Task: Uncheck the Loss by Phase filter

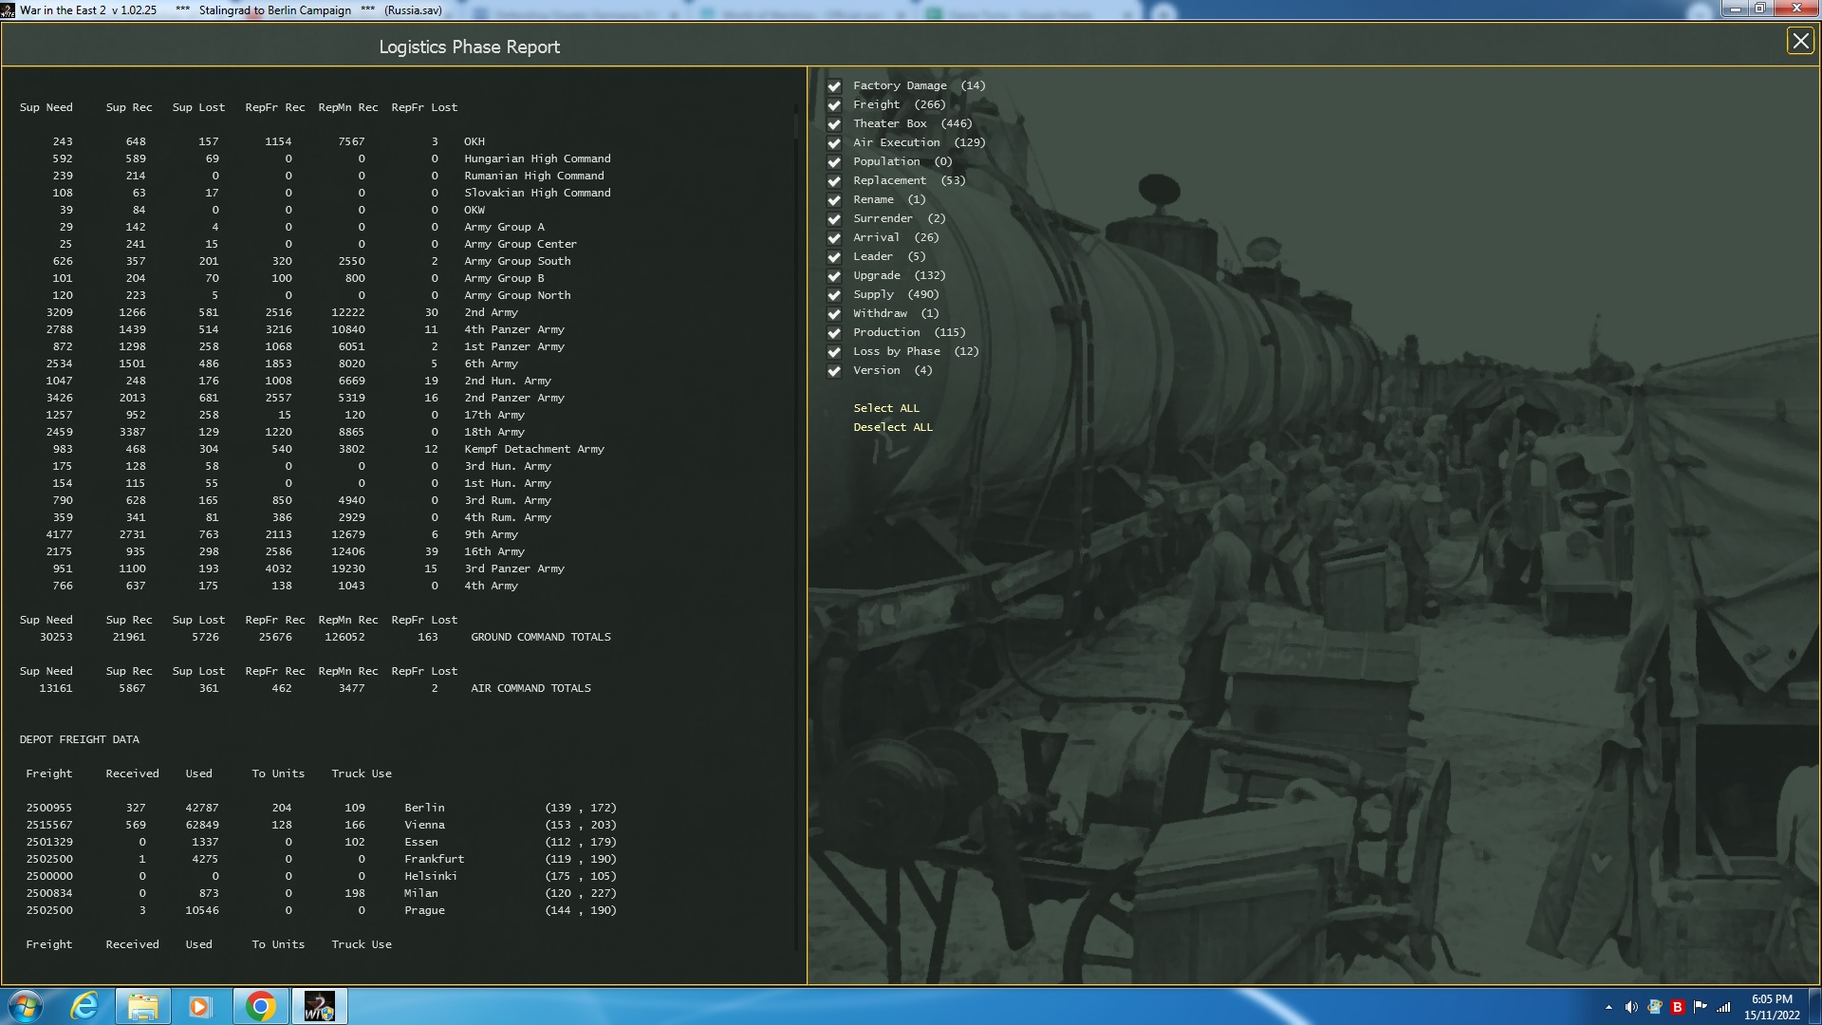Action: pos(834,351)
